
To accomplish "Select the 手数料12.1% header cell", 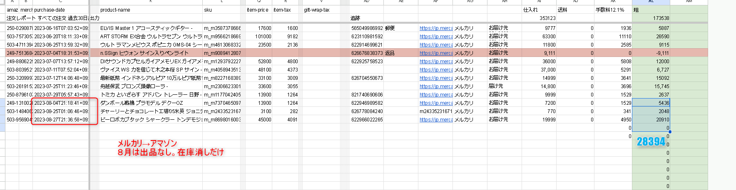I will point(613,10).
